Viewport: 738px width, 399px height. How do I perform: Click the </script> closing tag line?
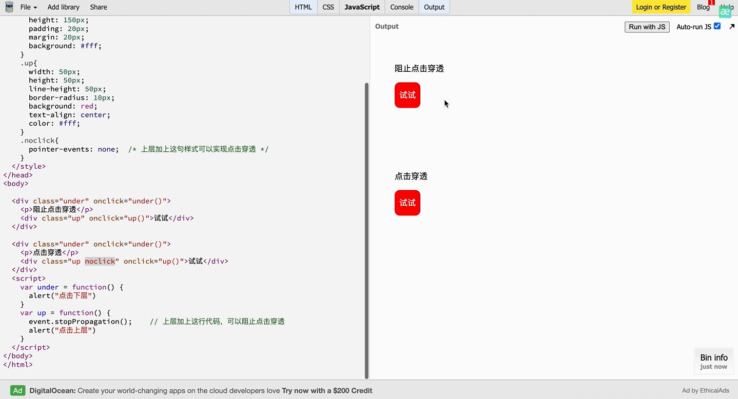click(31, 347)
